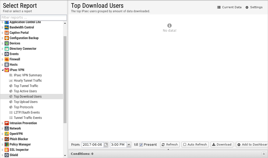Click the Devices monitor icon

pos(7,43)
